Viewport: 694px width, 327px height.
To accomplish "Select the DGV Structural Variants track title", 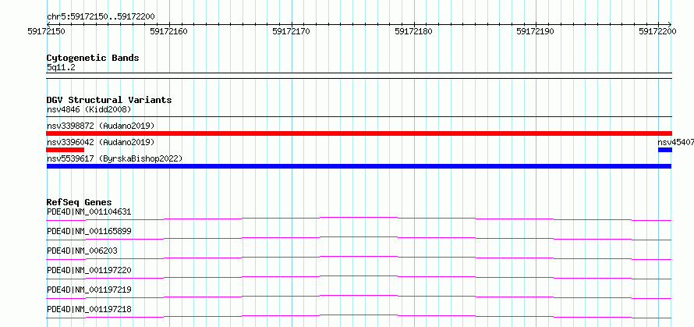I will coord(109,100).
